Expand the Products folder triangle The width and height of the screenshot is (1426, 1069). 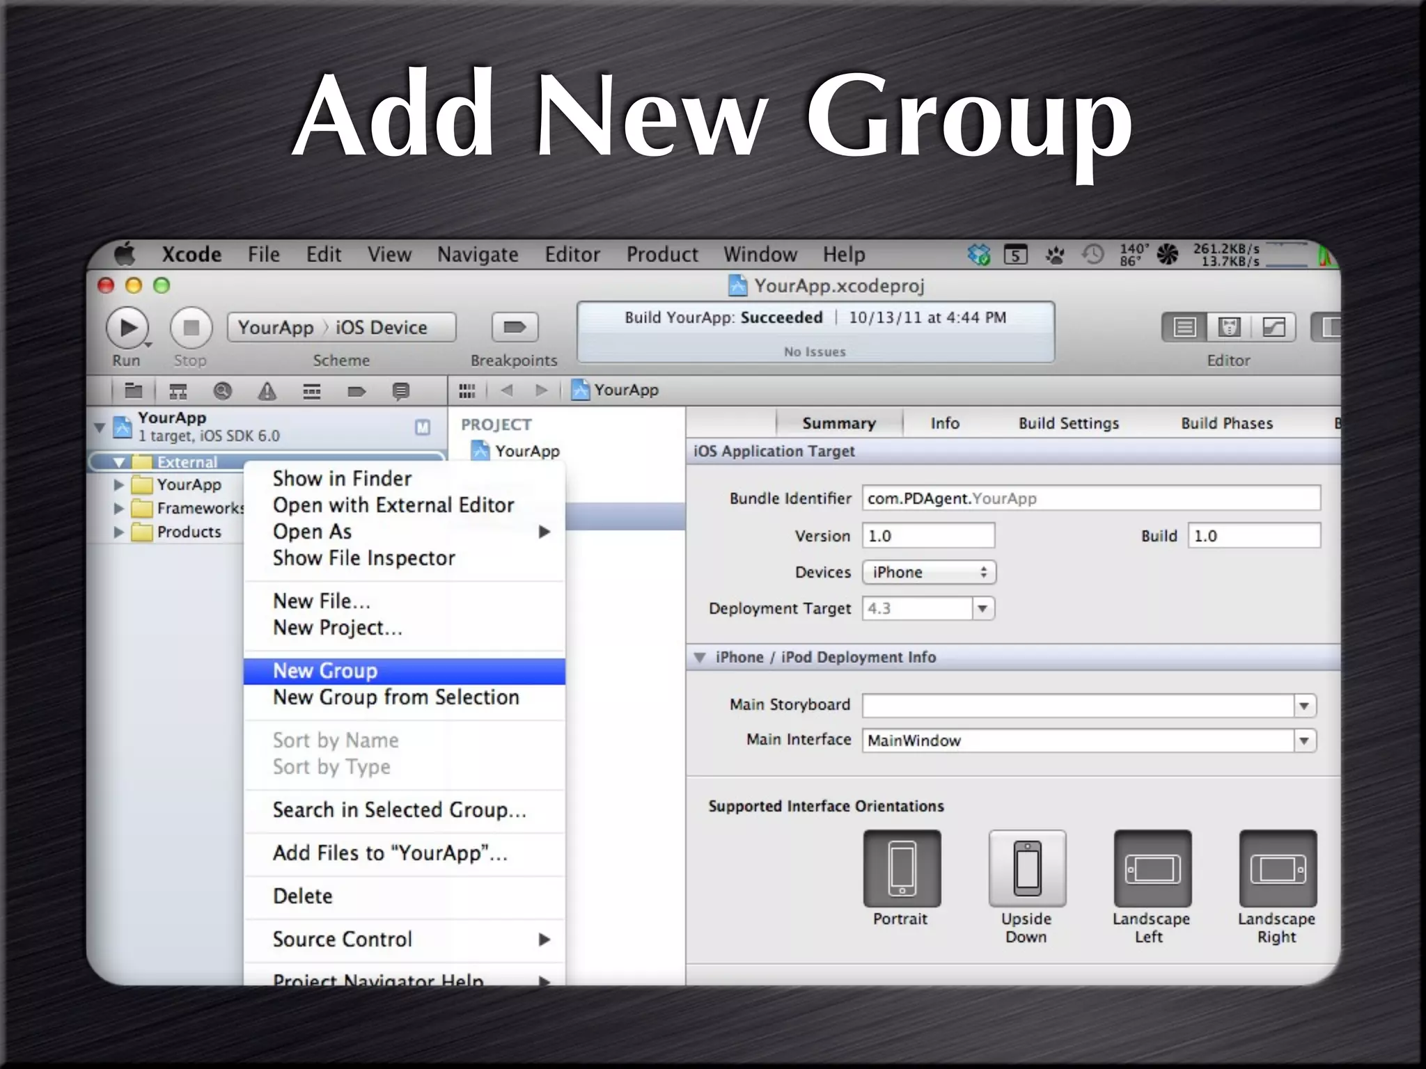coord(118,532)
